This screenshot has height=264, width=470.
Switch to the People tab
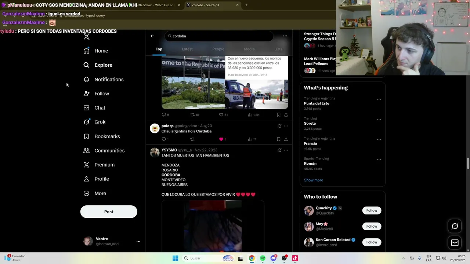coord(218,49)
